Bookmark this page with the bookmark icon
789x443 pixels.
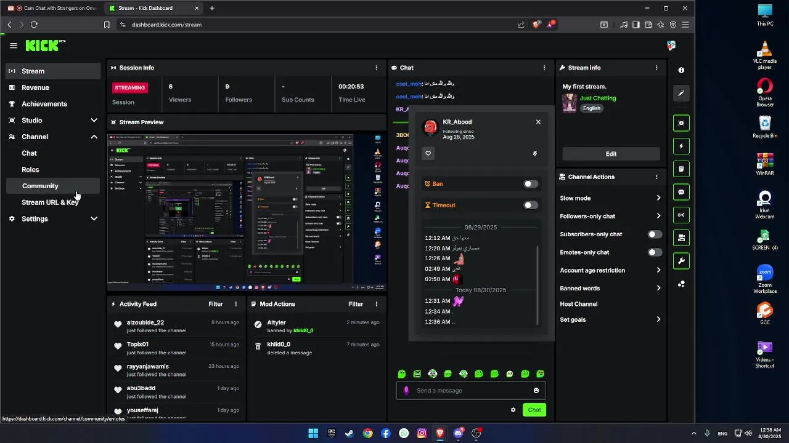coord(107,25)
